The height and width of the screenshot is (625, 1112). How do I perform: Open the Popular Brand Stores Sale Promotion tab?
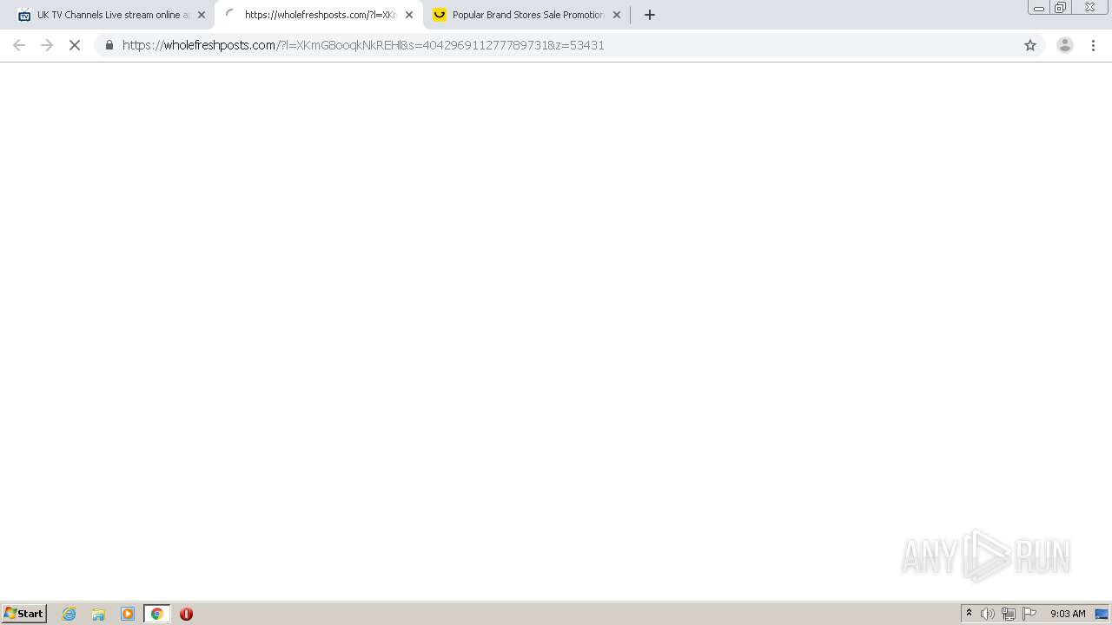[x=527, y=15]
